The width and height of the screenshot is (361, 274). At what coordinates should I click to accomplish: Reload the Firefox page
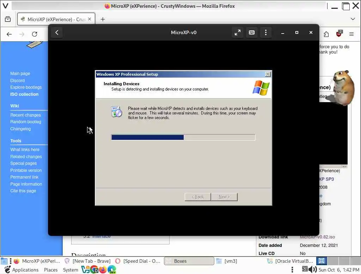point(35,34)
